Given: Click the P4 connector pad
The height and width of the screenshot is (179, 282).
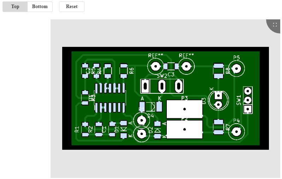Looking at the screenshot, I should point(236,132).
